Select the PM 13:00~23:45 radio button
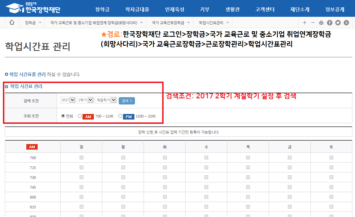Image resolution: width=355 pixels, height=217 pixels. click(120, 116)
